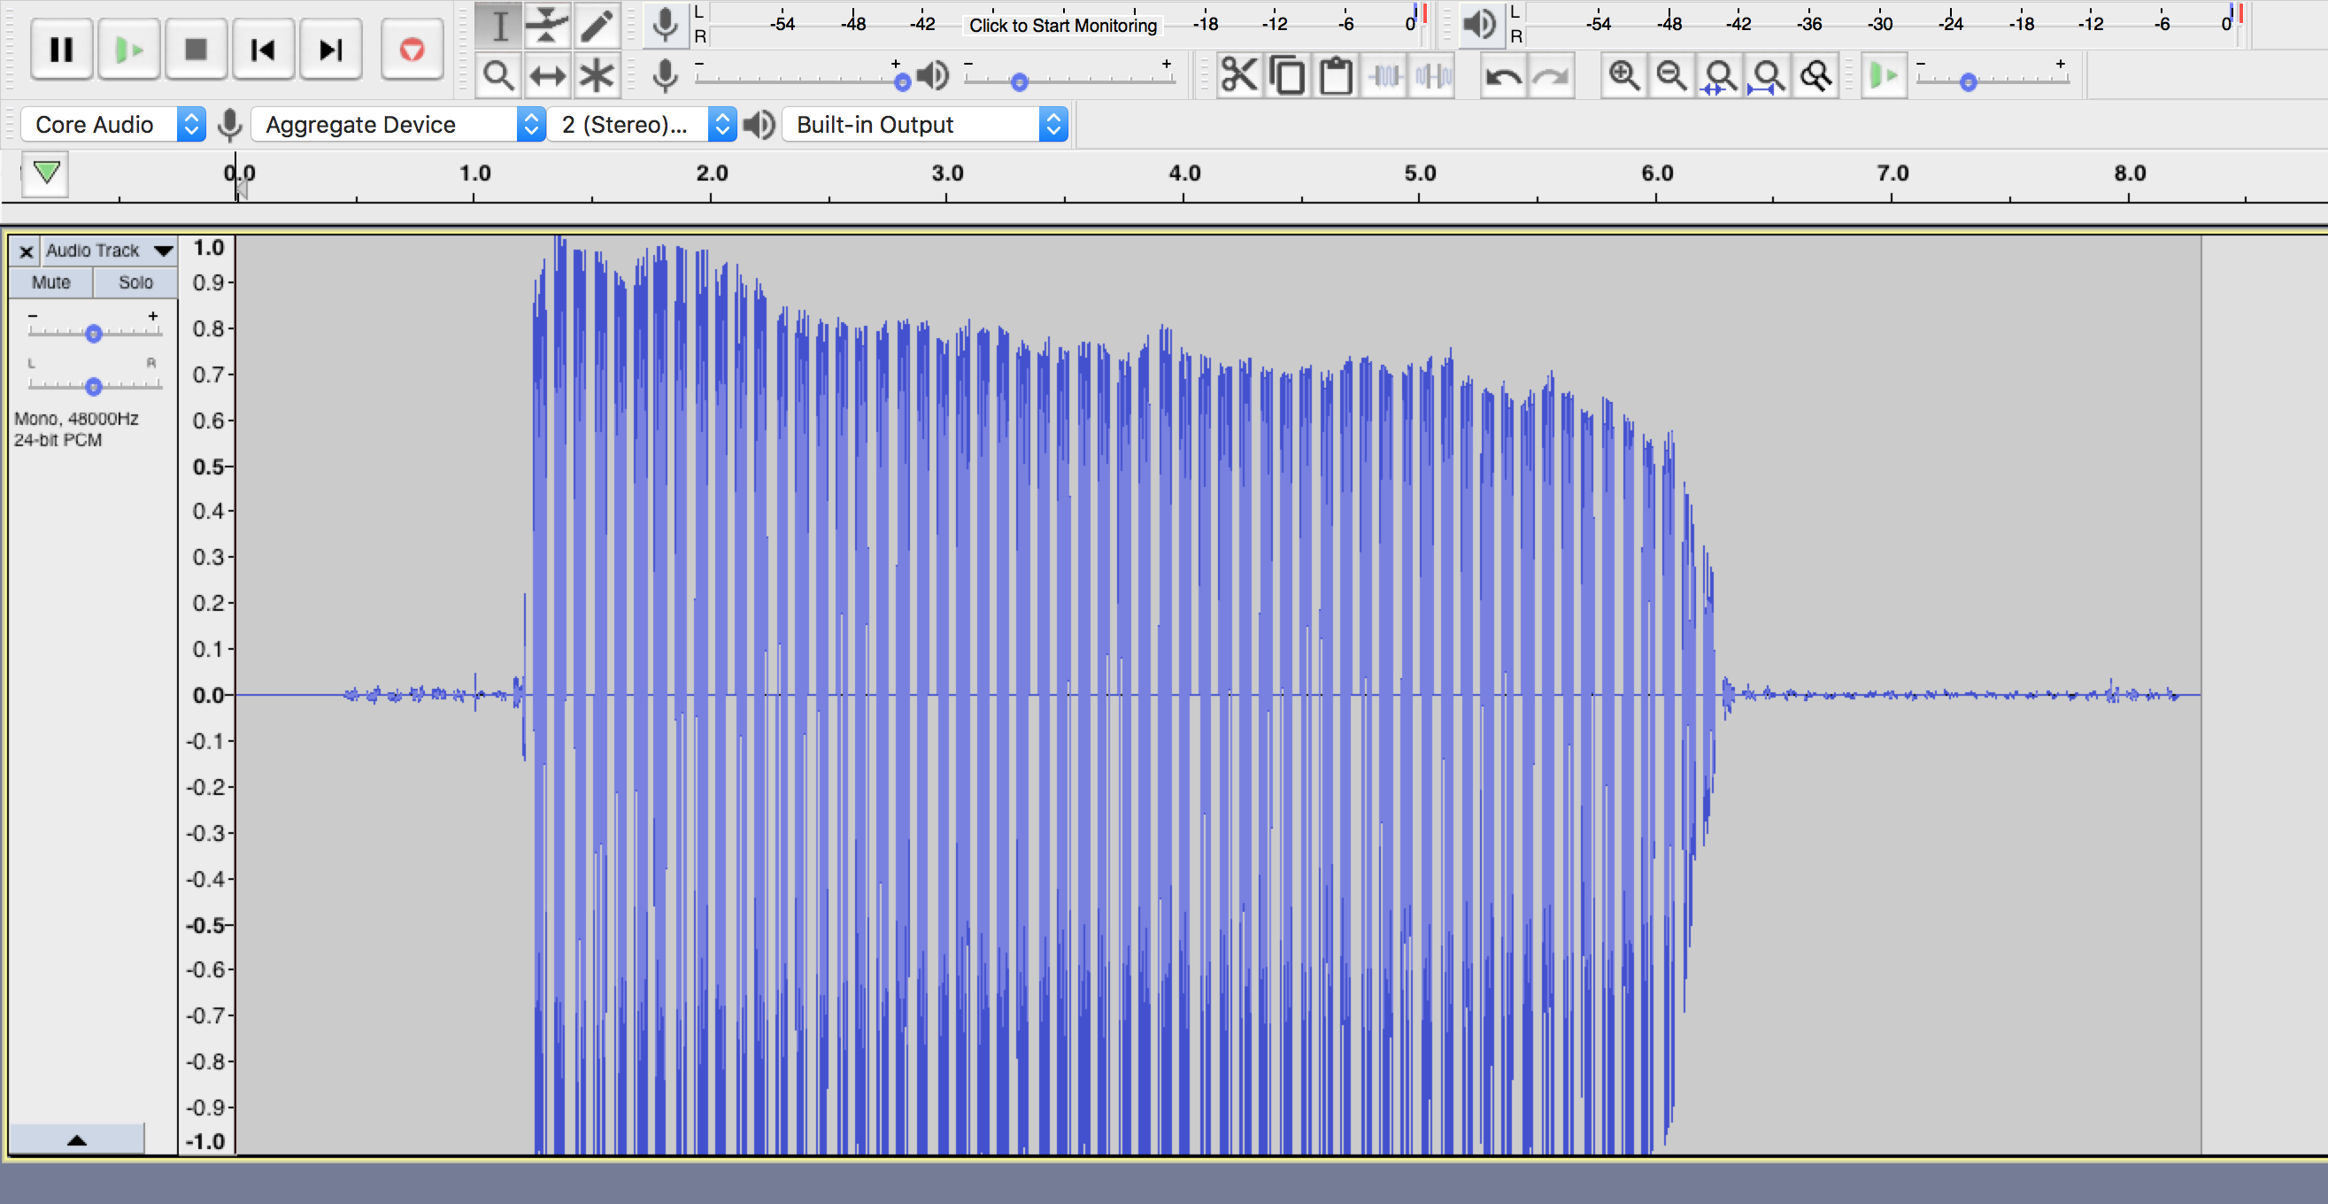Adjust the track pan L/R slider
Screen dimensions: 2328x1204
pos(94,386)
